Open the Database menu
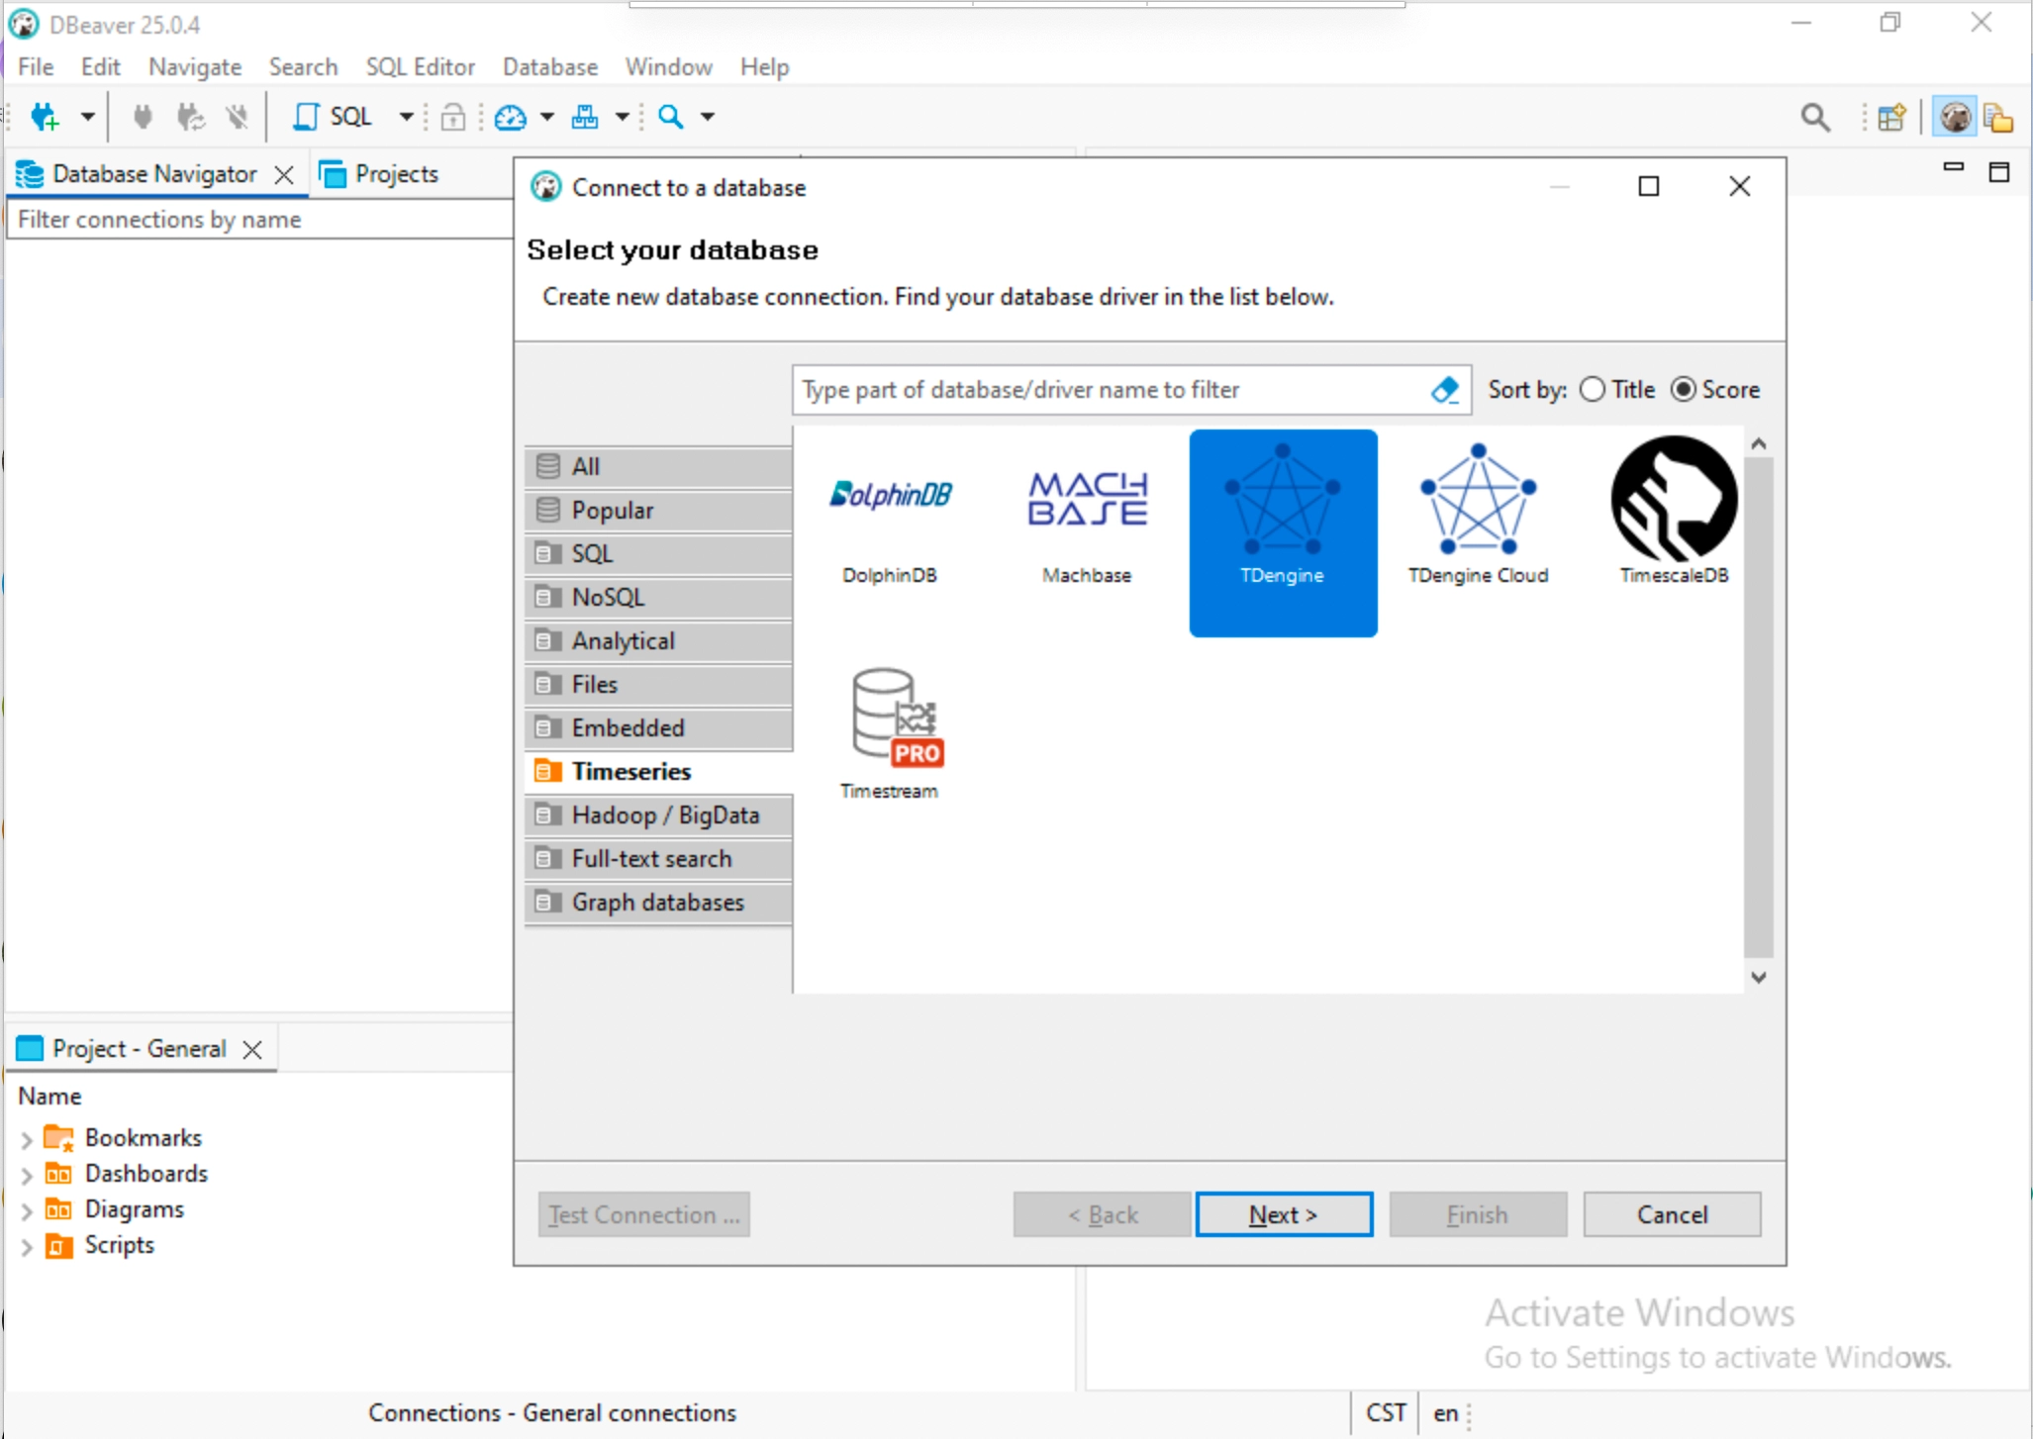 click(549, 67)
